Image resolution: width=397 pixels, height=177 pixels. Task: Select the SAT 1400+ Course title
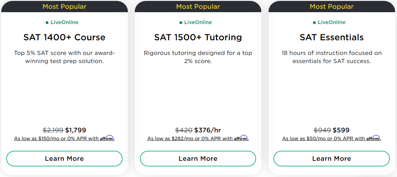tap(64, 37)
